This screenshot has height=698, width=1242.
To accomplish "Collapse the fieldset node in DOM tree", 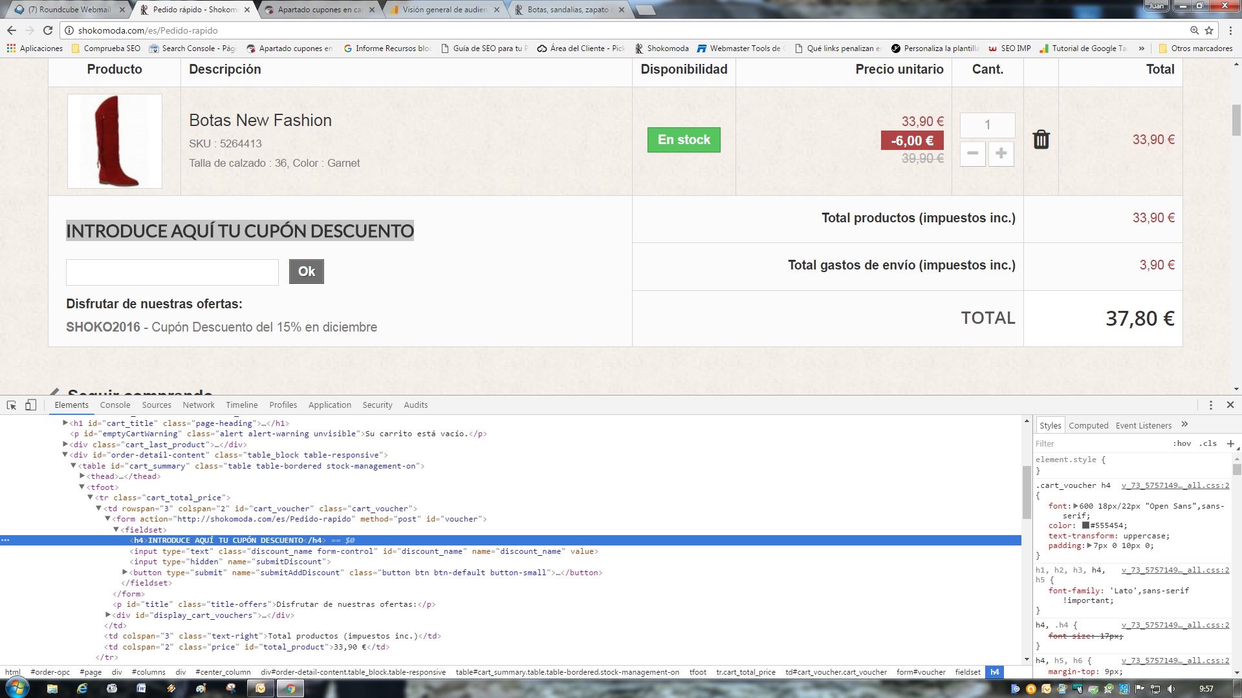I will tap(116, 530).
